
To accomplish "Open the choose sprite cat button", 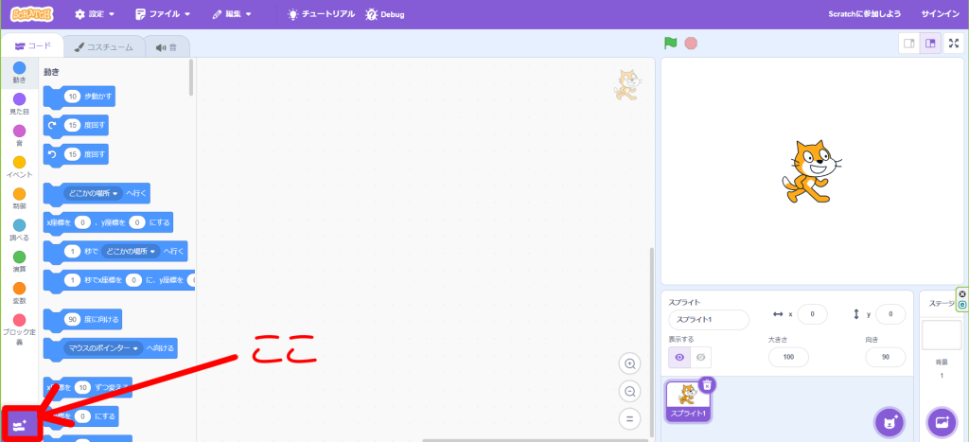I will point(888,421).
